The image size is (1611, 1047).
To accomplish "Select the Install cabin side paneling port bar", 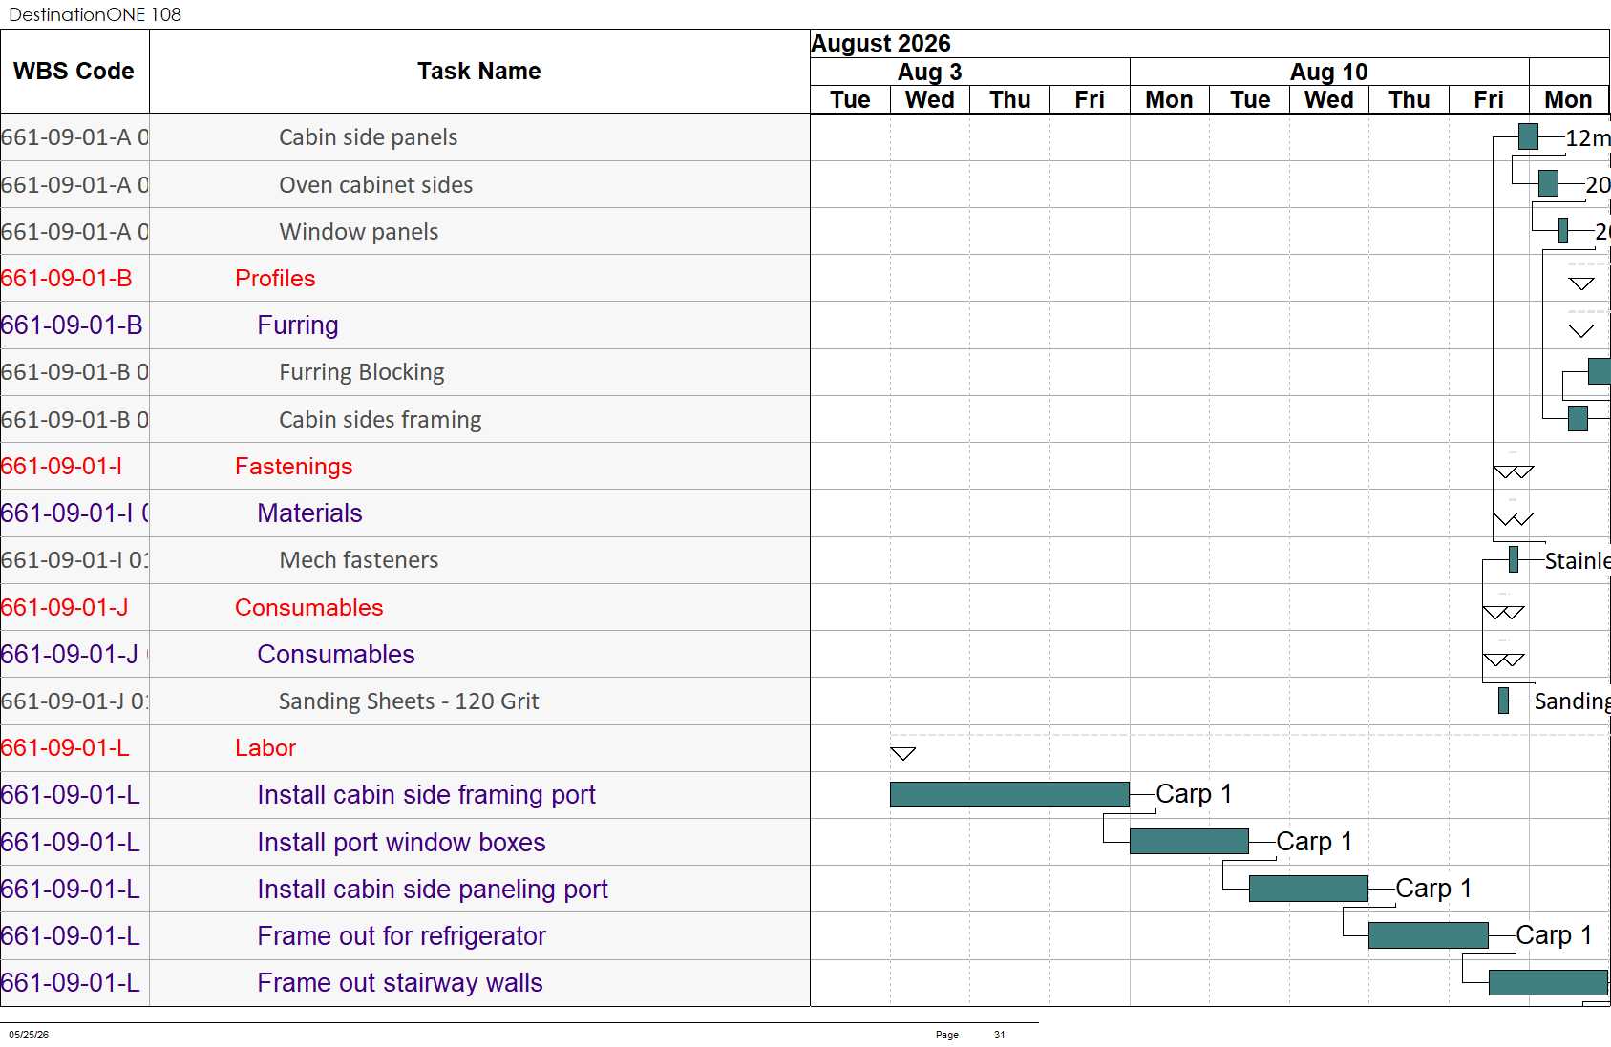I will 1308,889.
